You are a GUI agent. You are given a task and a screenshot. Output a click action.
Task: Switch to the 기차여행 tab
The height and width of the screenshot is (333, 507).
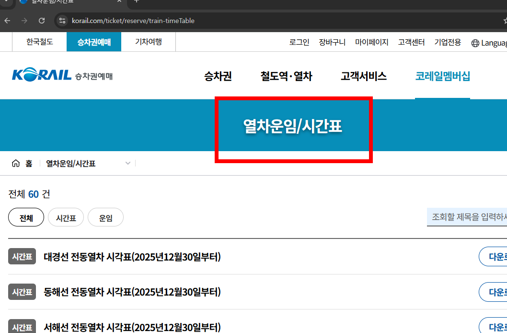149,42
